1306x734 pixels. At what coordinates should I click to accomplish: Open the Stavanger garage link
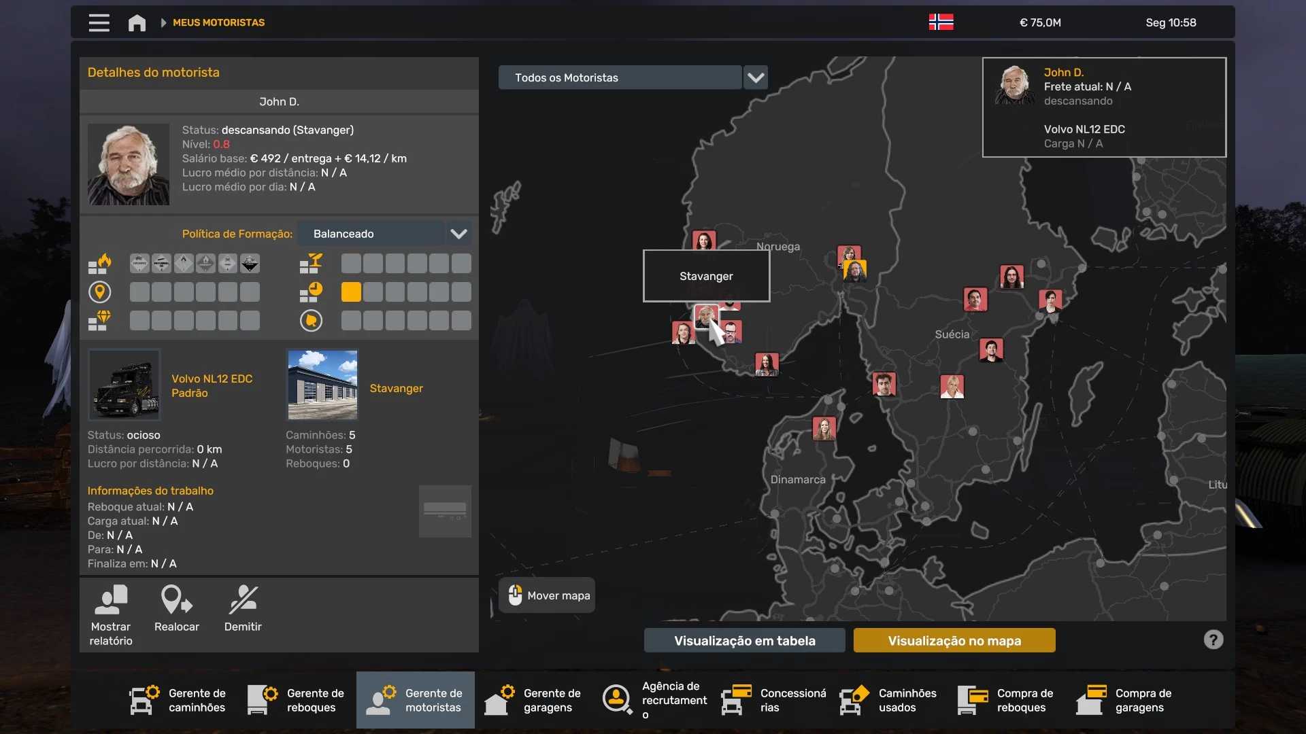[x=396, y=388]
